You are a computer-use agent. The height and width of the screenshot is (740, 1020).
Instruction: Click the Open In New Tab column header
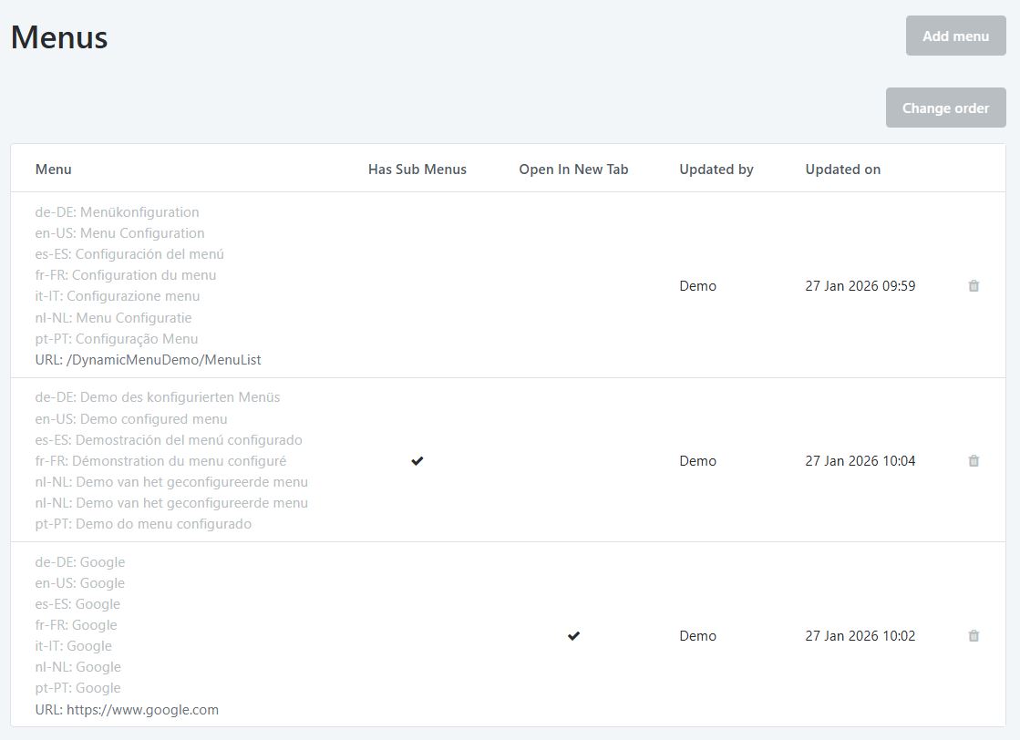[x=573, y=170]
